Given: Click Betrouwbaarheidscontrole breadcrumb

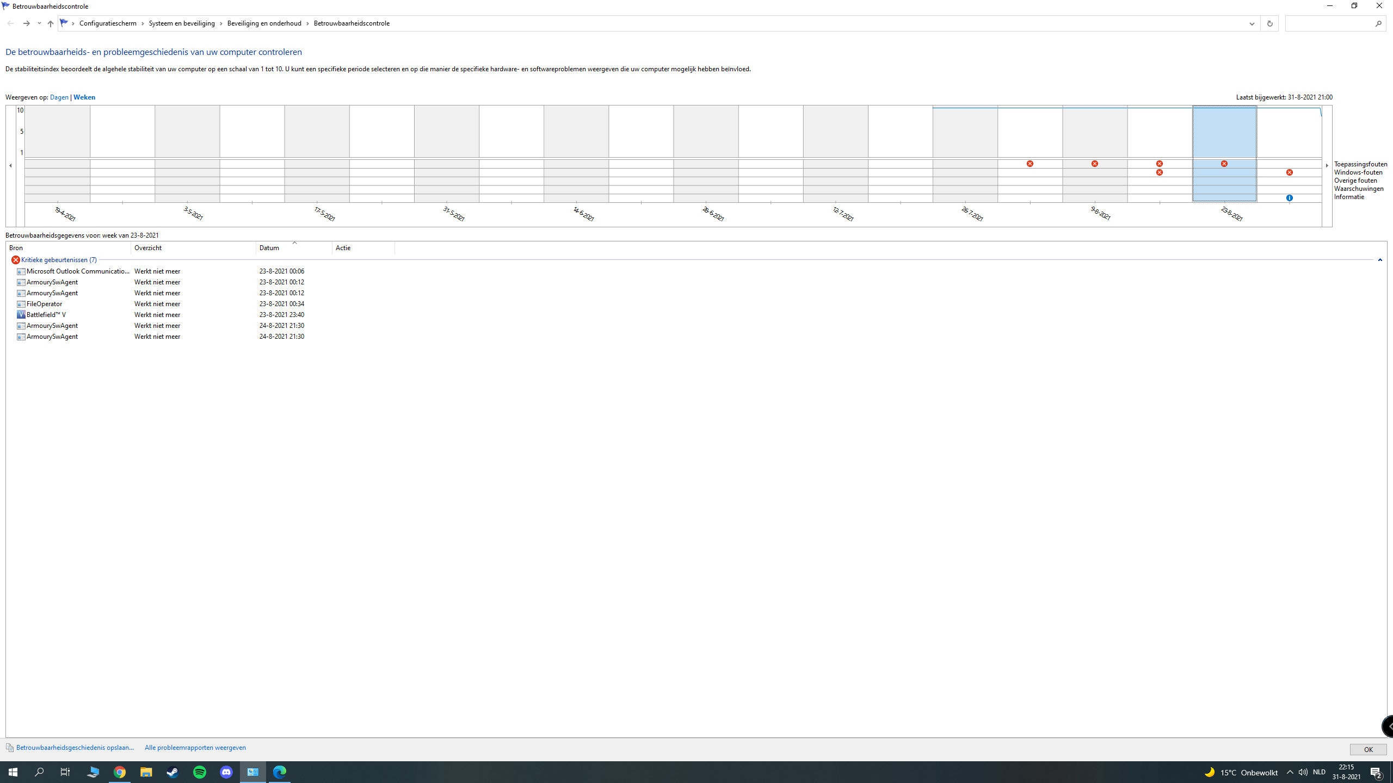Looking at the screenshot, I should click(x=352, y=23).
